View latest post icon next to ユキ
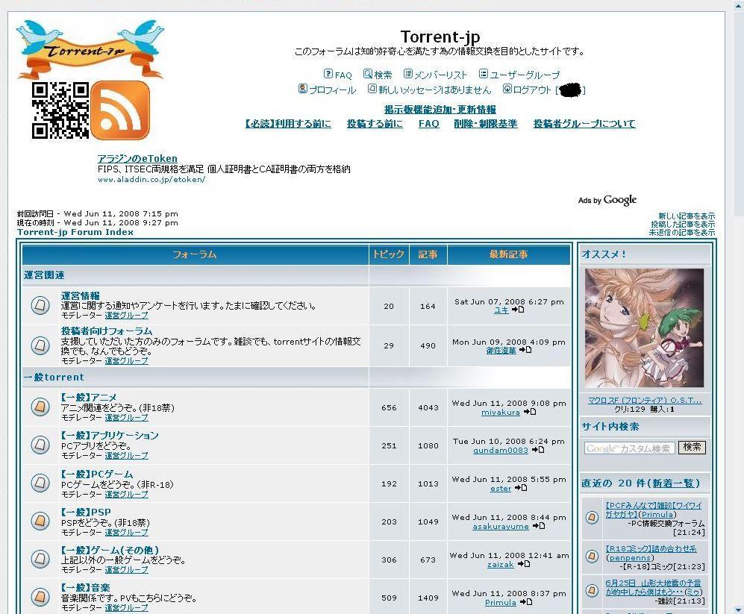 pos(518,310)
